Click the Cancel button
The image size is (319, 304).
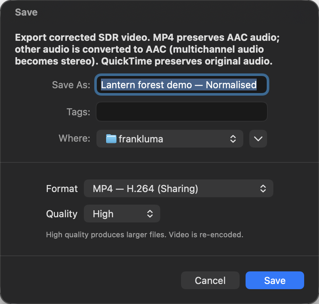coord(210,280)
